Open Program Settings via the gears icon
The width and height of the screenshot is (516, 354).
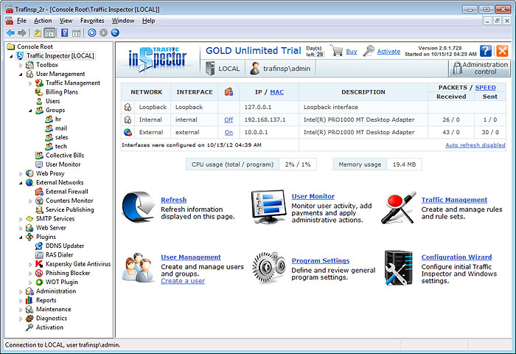tap(268, 267)
